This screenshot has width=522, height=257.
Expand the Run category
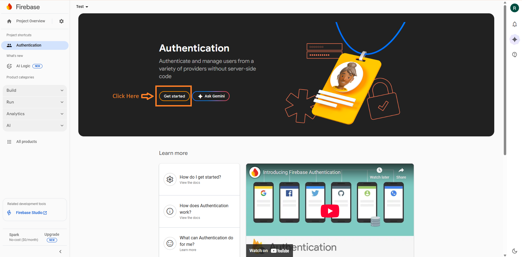pyautogui.click(x=35, y=102)
